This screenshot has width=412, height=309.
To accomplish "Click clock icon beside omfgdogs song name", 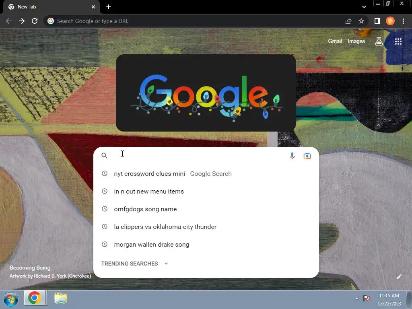I will point(105,209).
